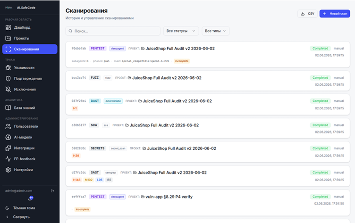Click the deterministic tag in the DAST row
Viewport: 355px width, 223px height.
(x=113, y=101)
